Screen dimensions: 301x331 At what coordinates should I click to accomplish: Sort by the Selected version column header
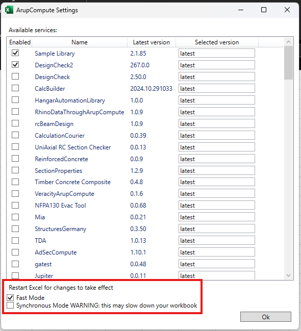[217, 42]
